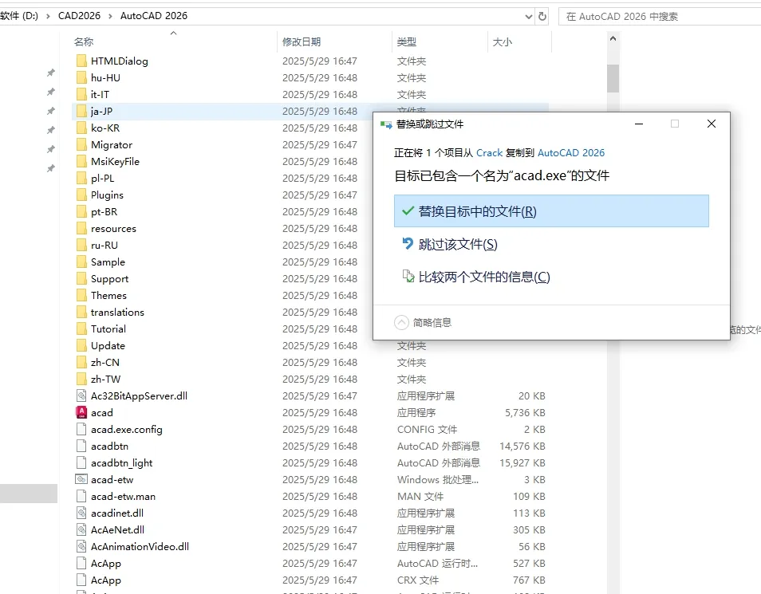Select the zh-CN folder icon
The image size is (761, 594).
[x=81, y=362]
